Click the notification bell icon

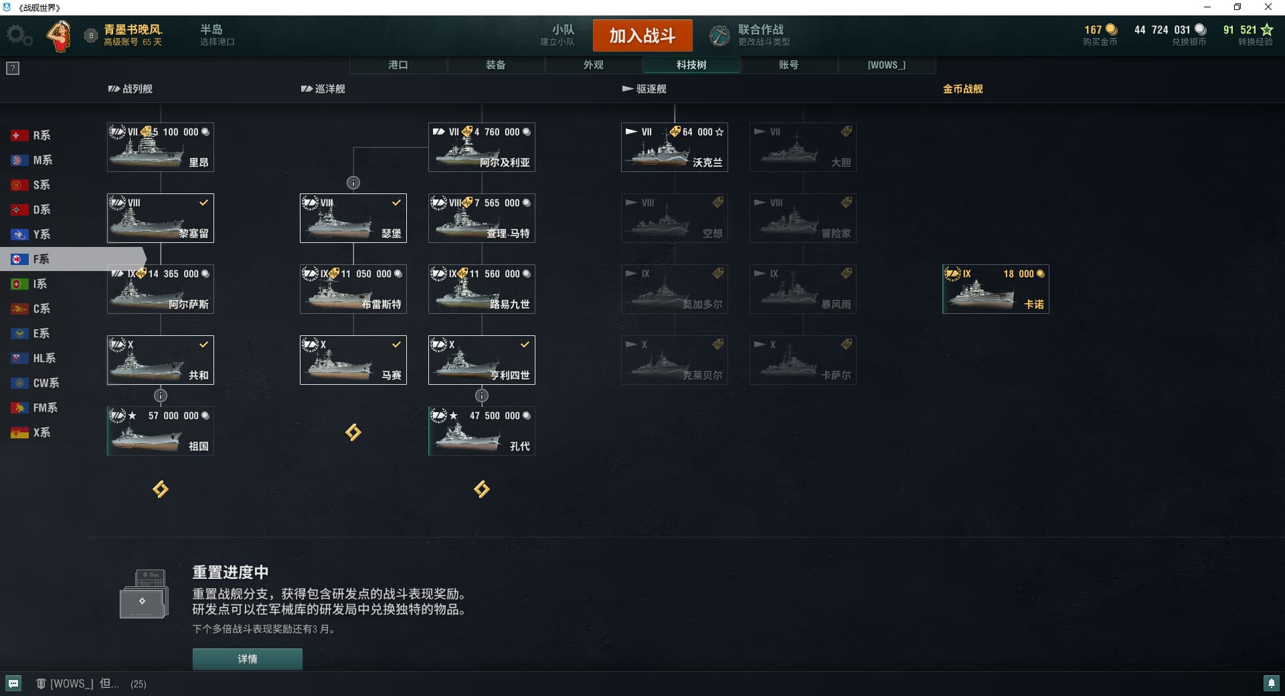click(x=1271, y=683)
